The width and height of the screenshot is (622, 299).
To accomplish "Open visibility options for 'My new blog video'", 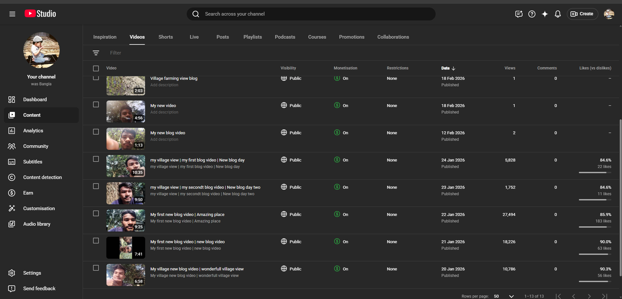I will coord(292,133).
